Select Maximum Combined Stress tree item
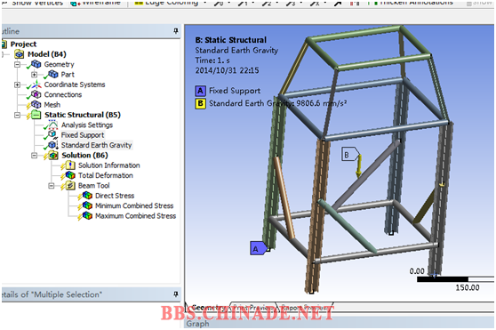 click(x=135, y=216)
